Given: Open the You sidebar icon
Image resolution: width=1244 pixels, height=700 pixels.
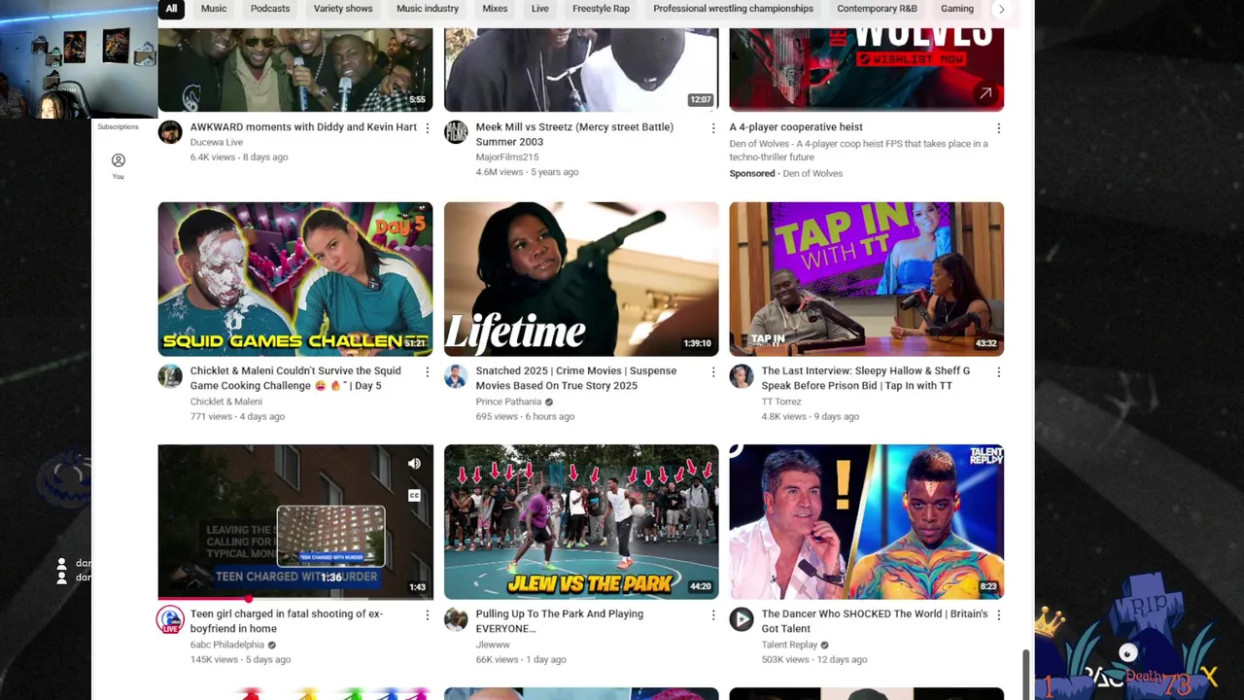Looking at the screenshot, I should (x=118, y=165).
